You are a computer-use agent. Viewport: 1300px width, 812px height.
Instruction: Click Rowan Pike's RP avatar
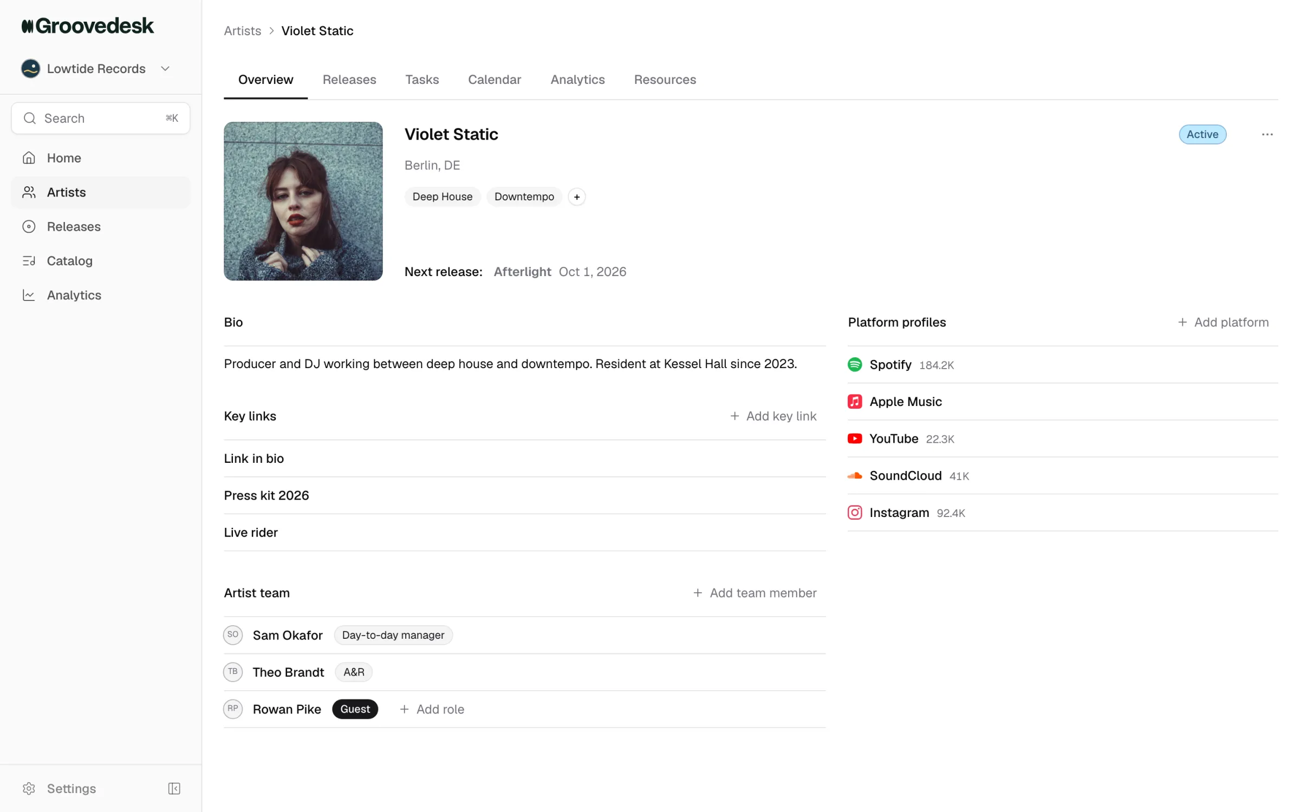[233, 709]
